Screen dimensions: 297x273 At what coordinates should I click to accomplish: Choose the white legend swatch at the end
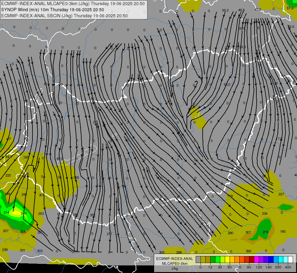click(291, 259)
